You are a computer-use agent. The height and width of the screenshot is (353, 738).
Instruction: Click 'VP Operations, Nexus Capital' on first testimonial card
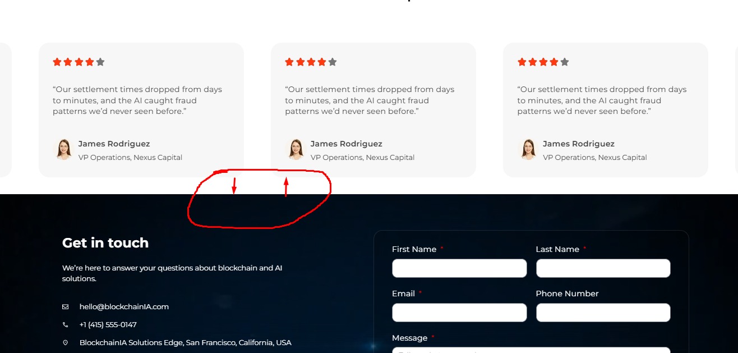130,158
